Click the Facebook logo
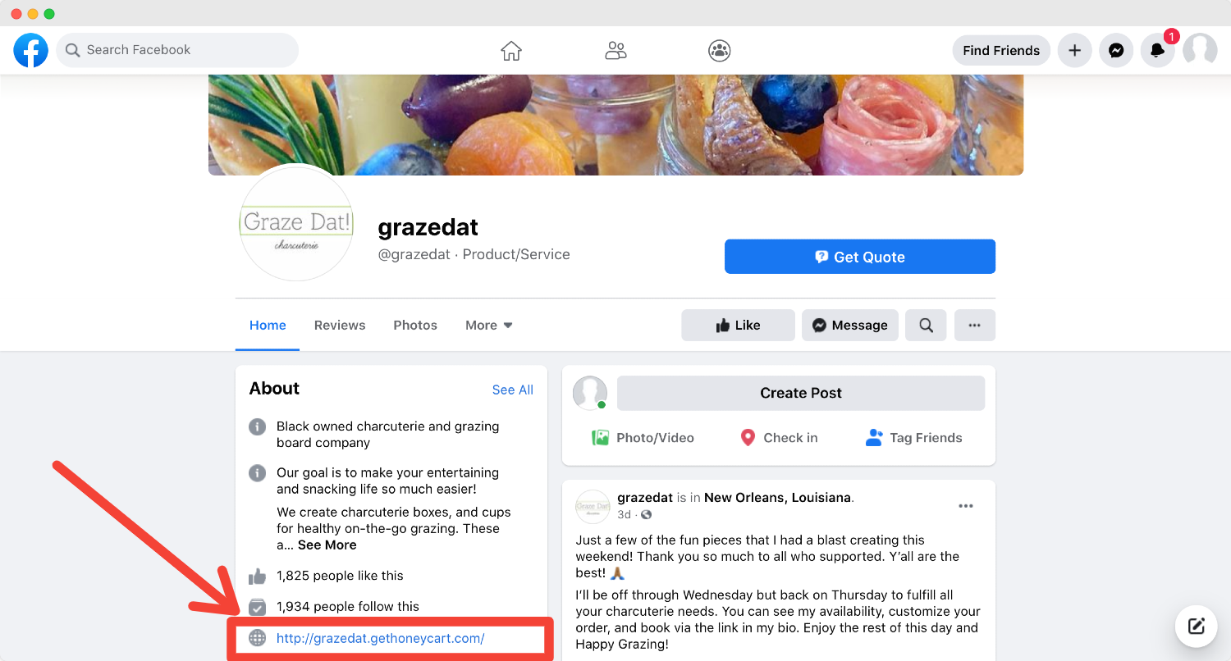This screenshot has height=661, width=1231. coord(31,50)
